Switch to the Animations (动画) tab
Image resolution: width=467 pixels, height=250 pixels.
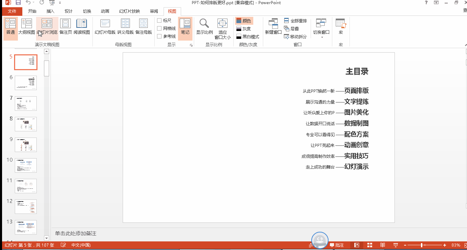coord(105,11)
